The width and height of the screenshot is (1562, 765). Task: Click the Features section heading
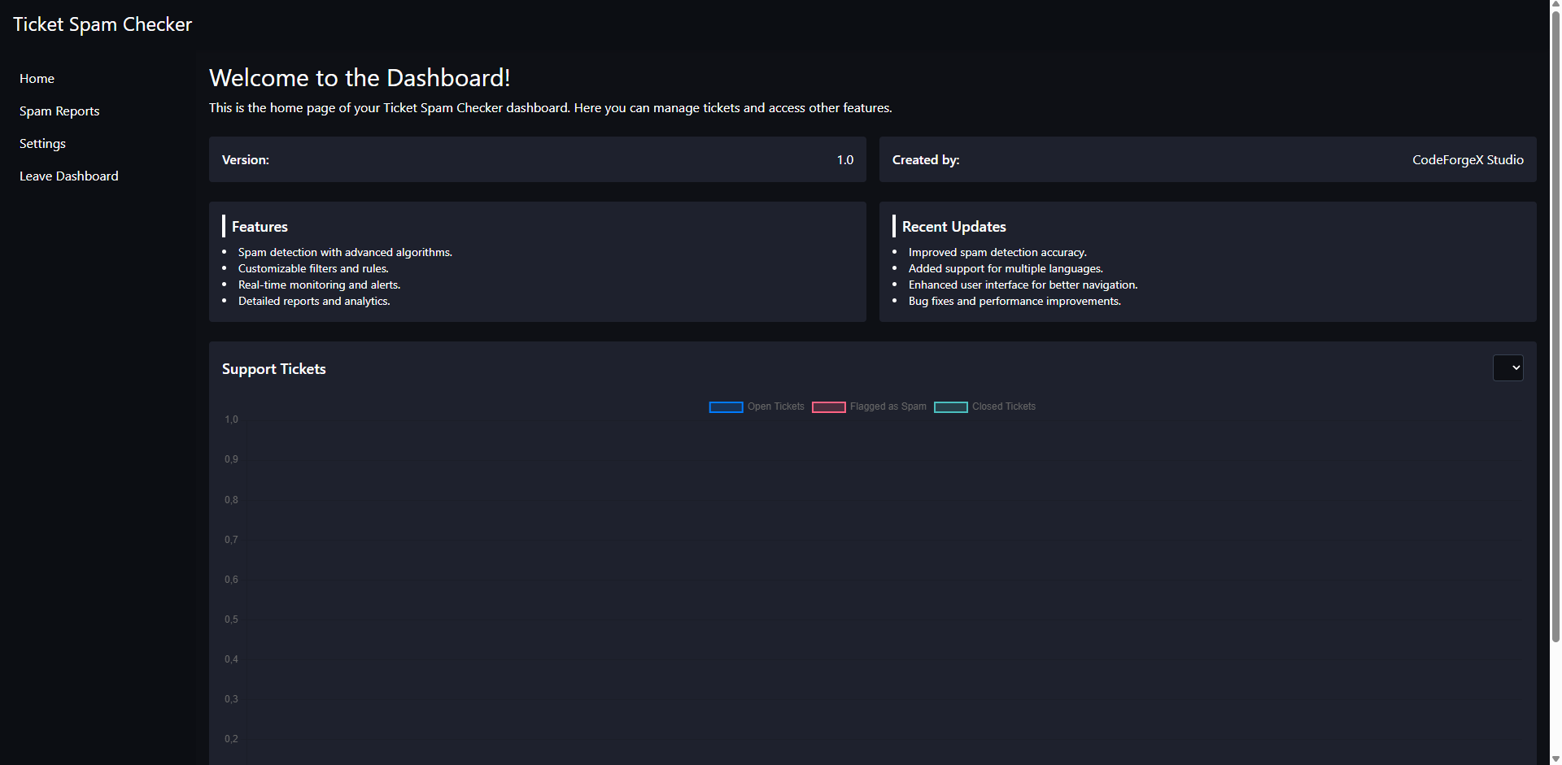(x=260, y=227)
